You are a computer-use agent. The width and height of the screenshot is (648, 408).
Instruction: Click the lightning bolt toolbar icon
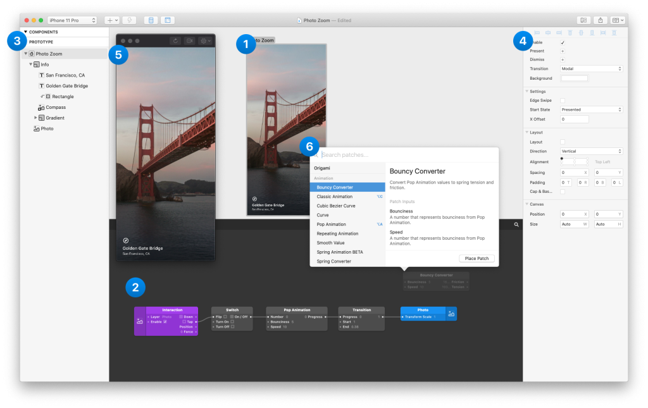pos(130,20)
